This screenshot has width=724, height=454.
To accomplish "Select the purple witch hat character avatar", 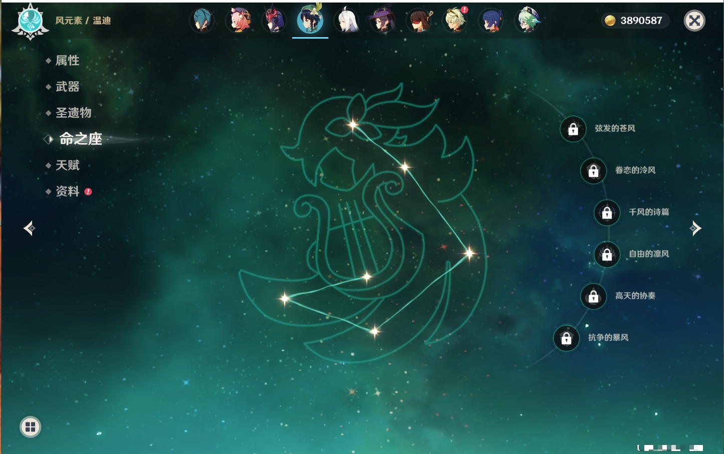I will point(383,21).
